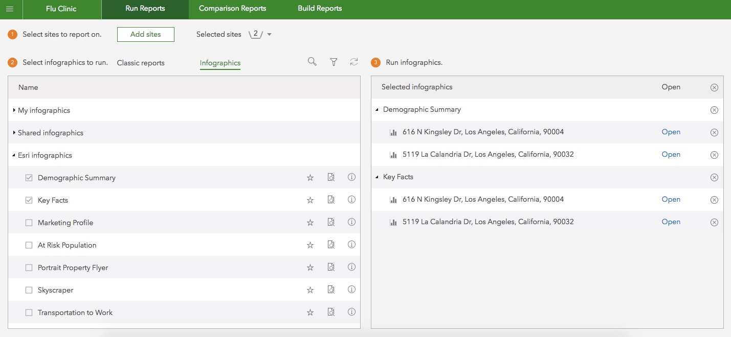Show info for Marketing Profile
Viewport: 731px width, 337px height.
[x=351, y=222]
